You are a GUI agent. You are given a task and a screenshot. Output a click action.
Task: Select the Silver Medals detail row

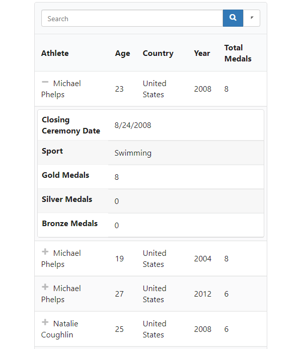[x=150, y=201]
